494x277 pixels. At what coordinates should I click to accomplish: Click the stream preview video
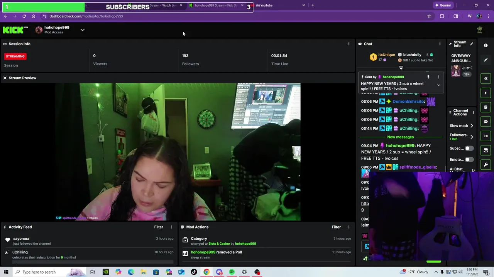(178, 152)
